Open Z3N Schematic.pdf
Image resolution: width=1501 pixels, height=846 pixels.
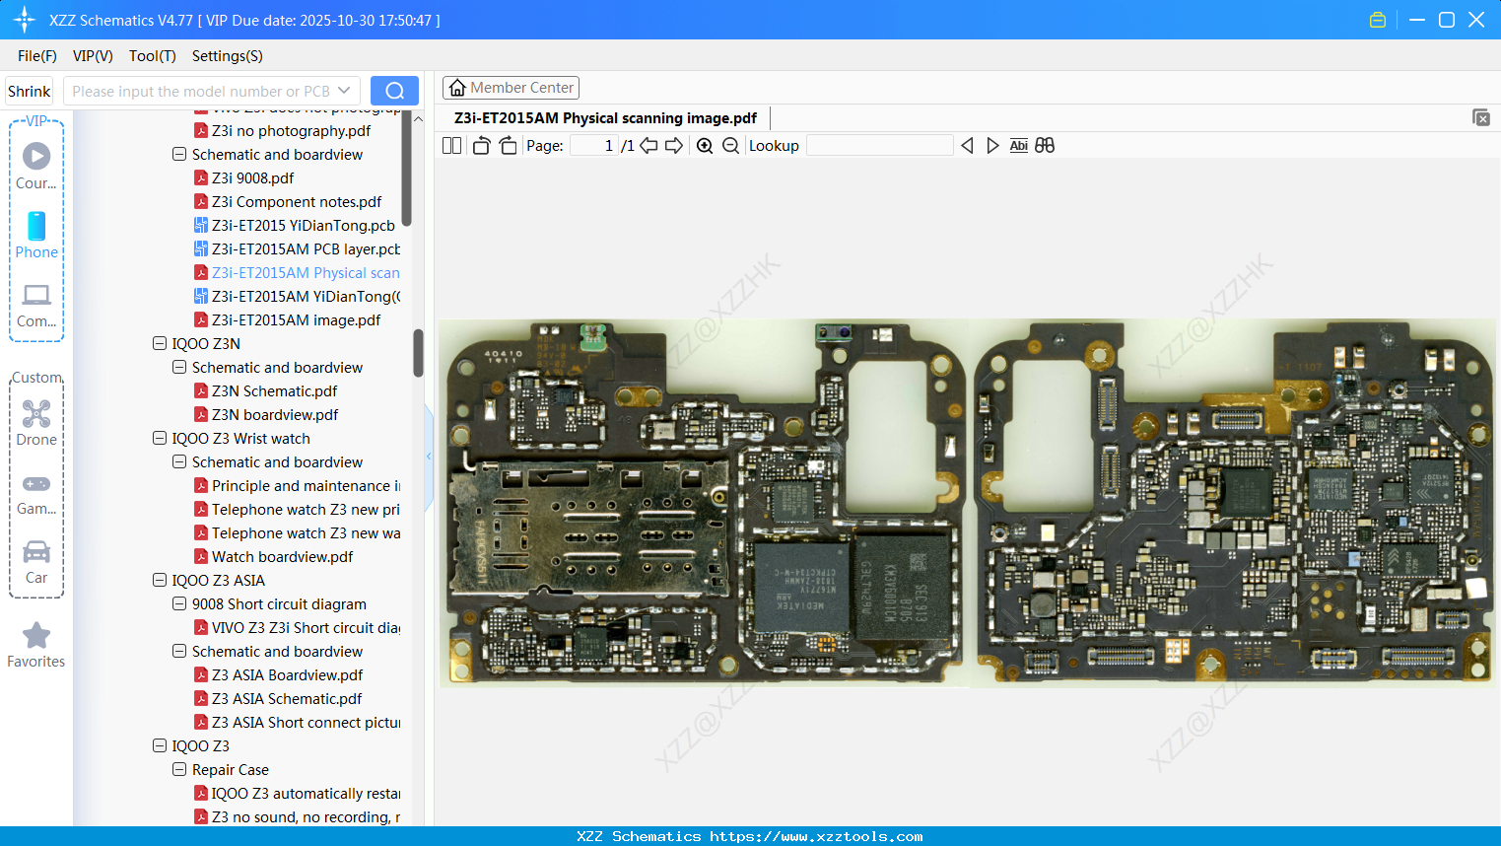coord(266,391)
